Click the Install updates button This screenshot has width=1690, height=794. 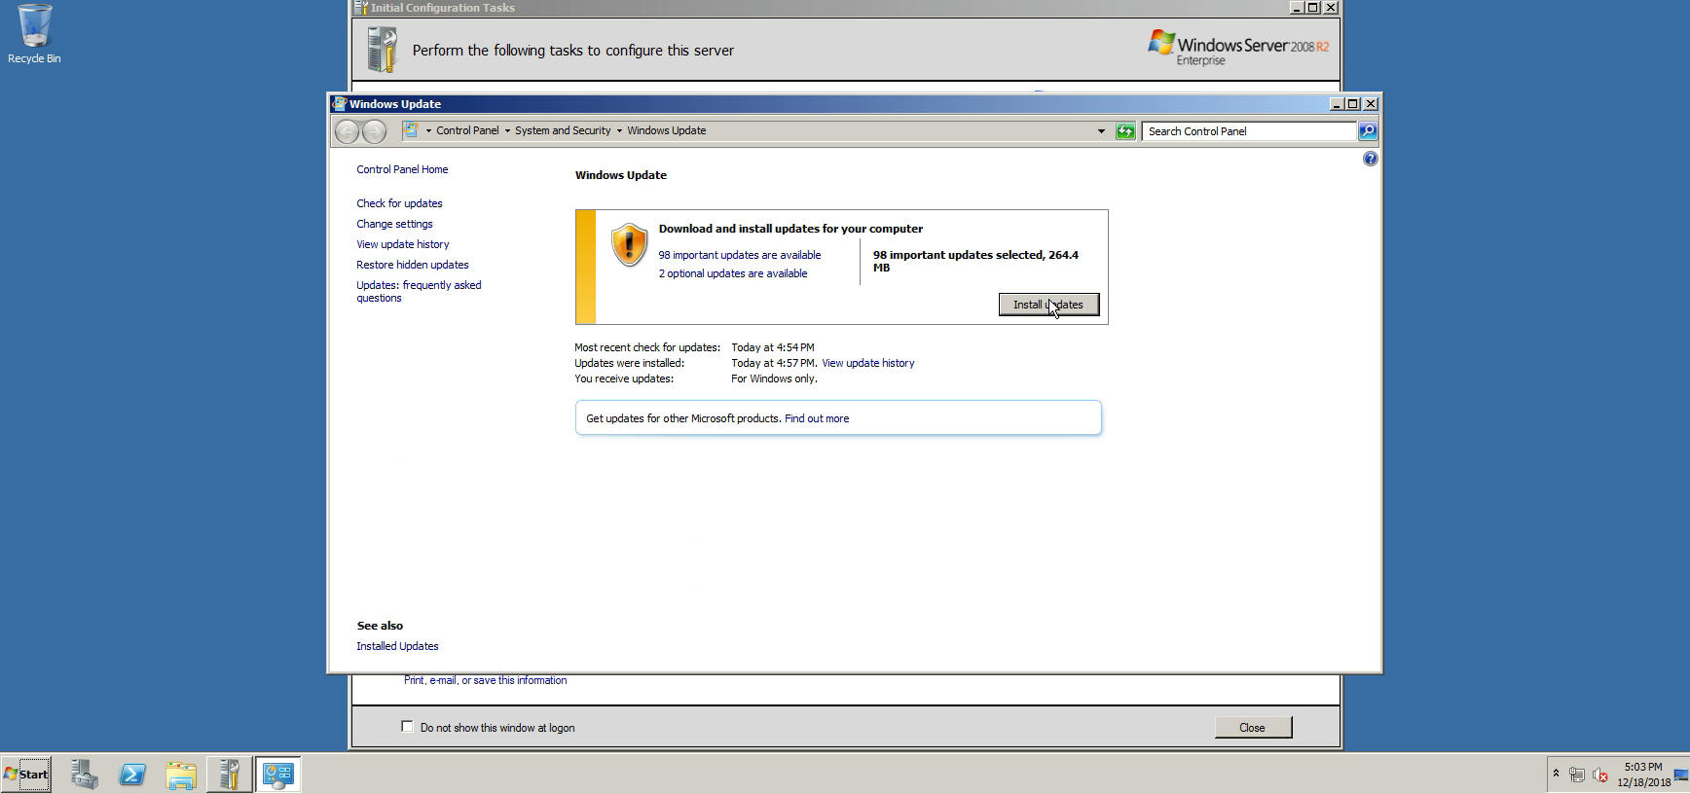tap(1048, 305)
